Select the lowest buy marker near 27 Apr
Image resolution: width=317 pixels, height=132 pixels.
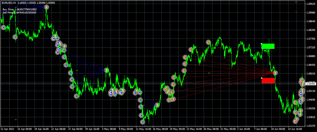[x=76, y=96]
